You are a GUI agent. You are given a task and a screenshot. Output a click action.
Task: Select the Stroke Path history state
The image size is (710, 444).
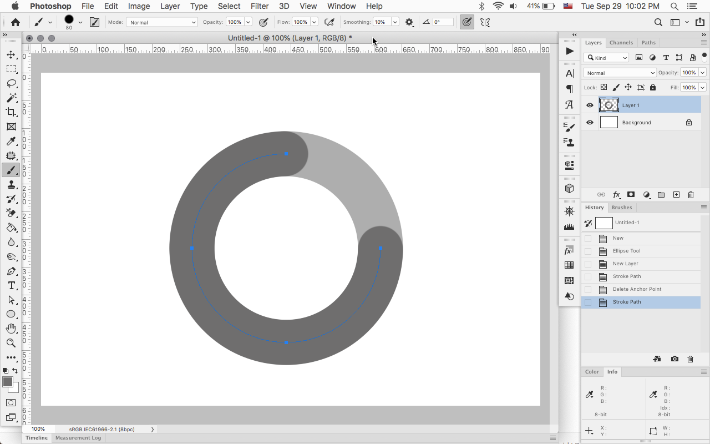coord(627,302)
